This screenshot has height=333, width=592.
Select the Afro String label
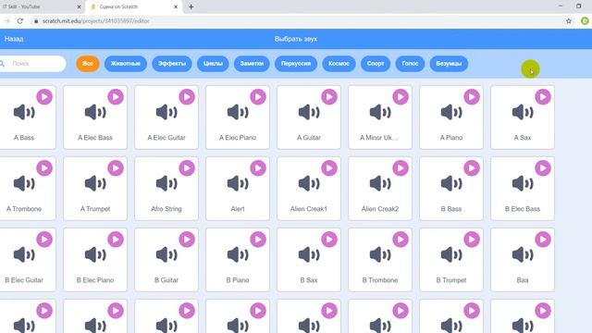pos(166,209)
